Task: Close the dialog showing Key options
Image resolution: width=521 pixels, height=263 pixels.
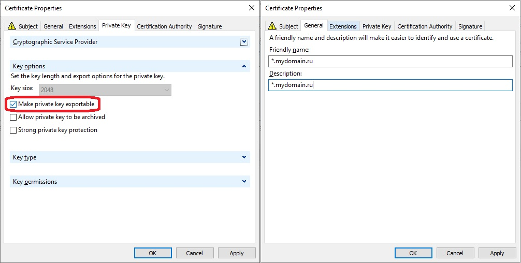Action: 252,8
